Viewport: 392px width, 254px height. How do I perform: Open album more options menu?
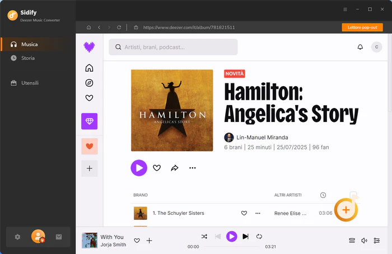(193, 168)
